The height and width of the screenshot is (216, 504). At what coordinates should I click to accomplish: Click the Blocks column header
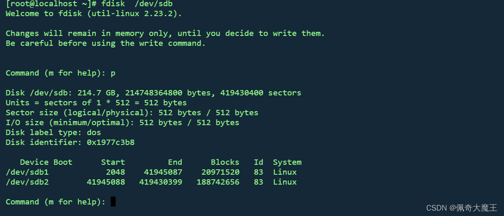225,162
